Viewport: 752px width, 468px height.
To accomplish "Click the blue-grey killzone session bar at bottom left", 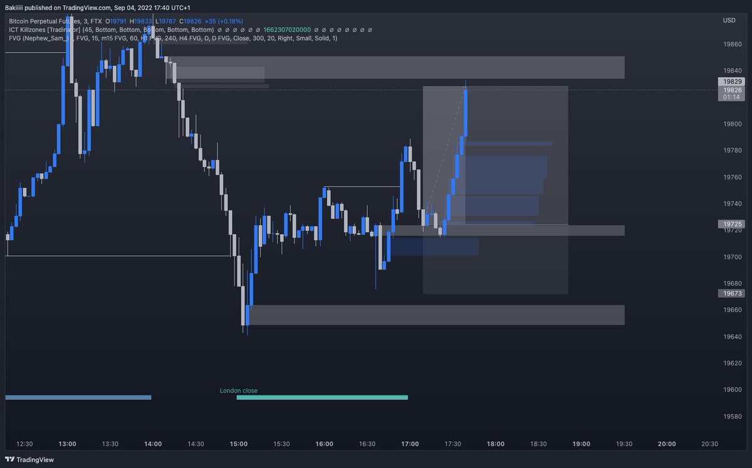I will pyautogui.click(x=78, y=397).
